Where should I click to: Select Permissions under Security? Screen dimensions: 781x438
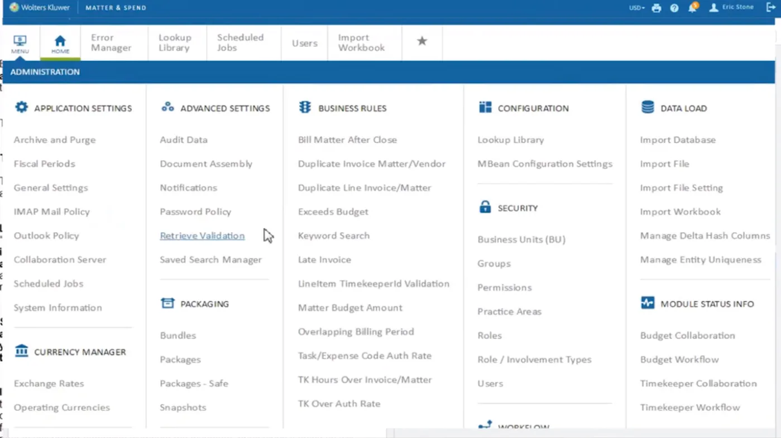[504, 288]
